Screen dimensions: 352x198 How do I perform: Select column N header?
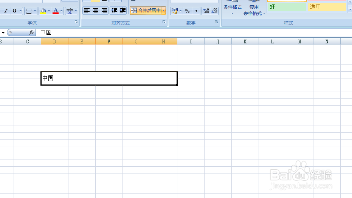pos(327,41)
